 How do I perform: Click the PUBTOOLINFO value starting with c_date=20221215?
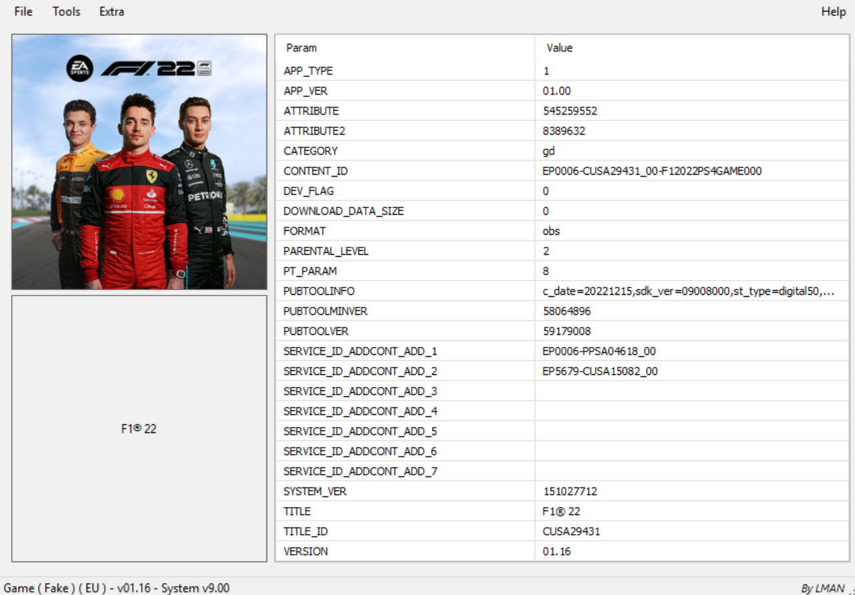(x=688, y=291)
